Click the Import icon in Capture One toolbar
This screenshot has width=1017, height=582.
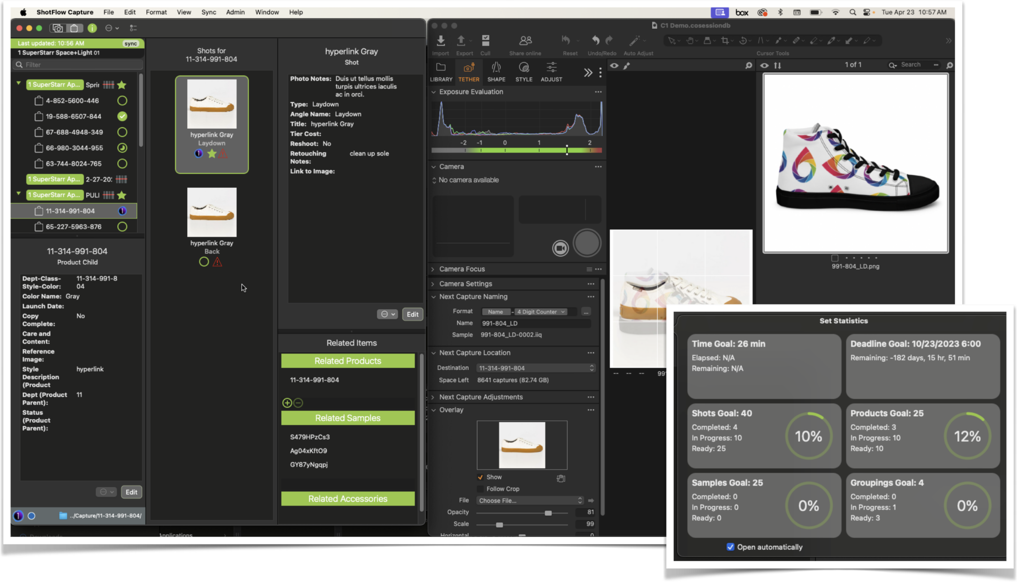tap(440, 41)
